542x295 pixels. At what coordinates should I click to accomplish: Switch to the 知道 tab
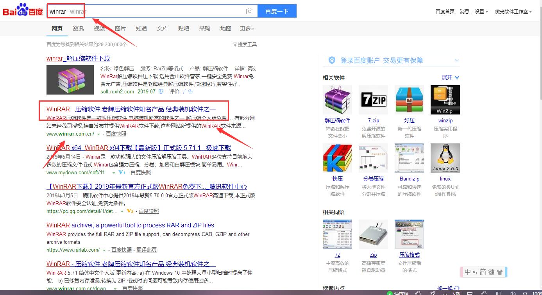click(141, 29)
